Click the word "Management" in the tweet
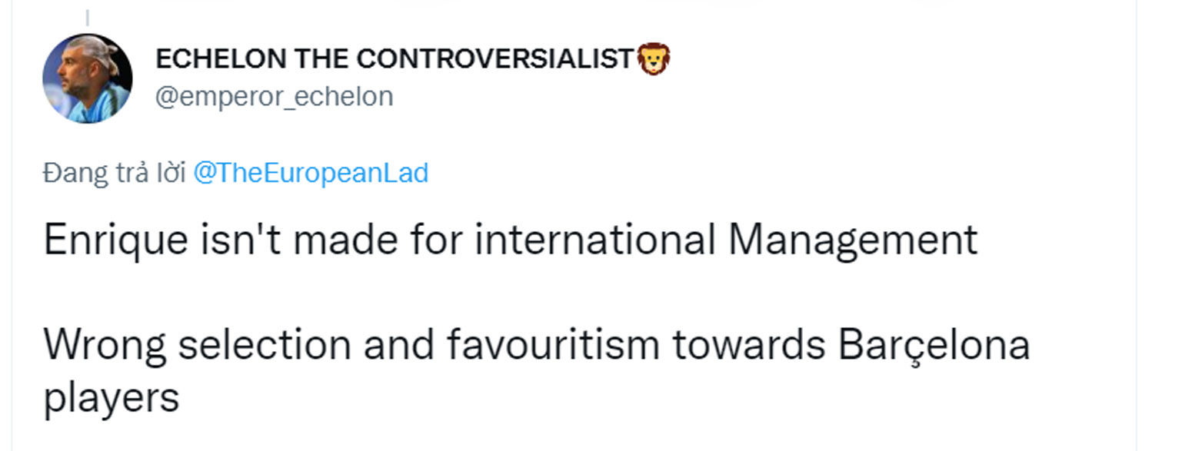 point(852,240)
